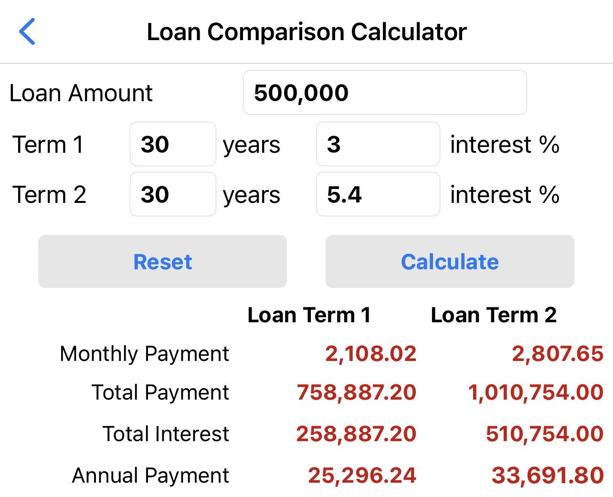
Task: Click the Total Interest row label
Action: (x=166, y=434)
